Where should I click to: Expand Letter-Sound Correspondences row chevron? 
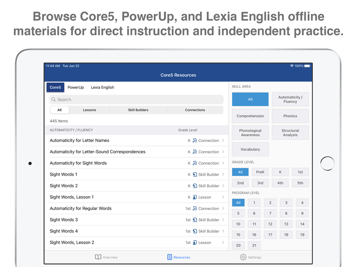(223, 152)
